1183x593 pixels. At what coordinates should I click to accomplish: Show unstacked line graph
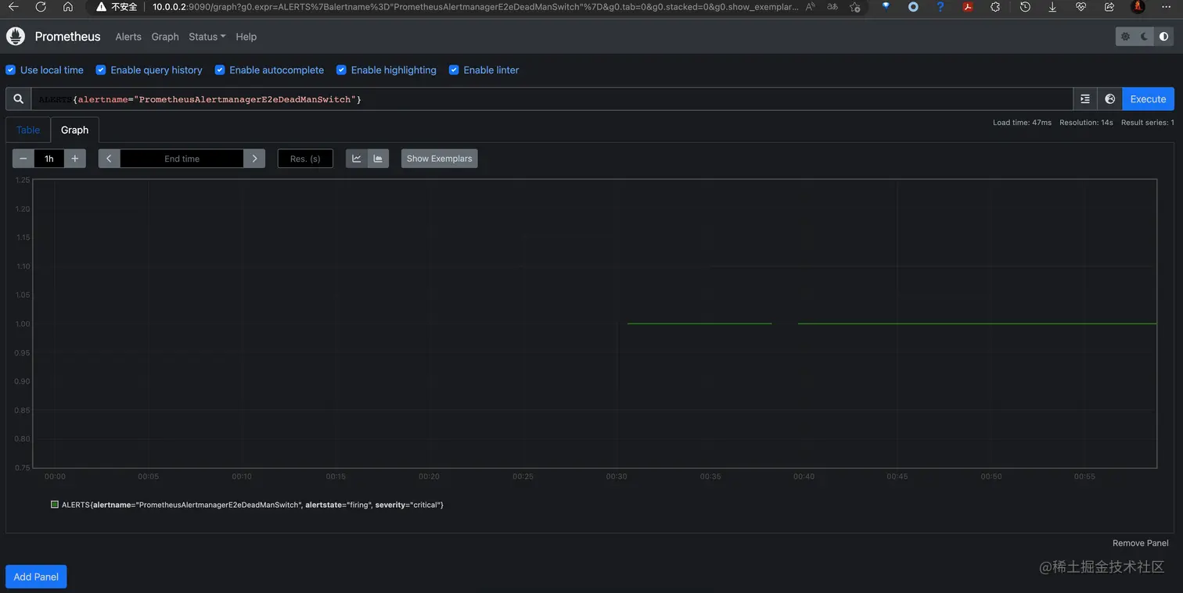pyautogui.click(x=357, y=159)
